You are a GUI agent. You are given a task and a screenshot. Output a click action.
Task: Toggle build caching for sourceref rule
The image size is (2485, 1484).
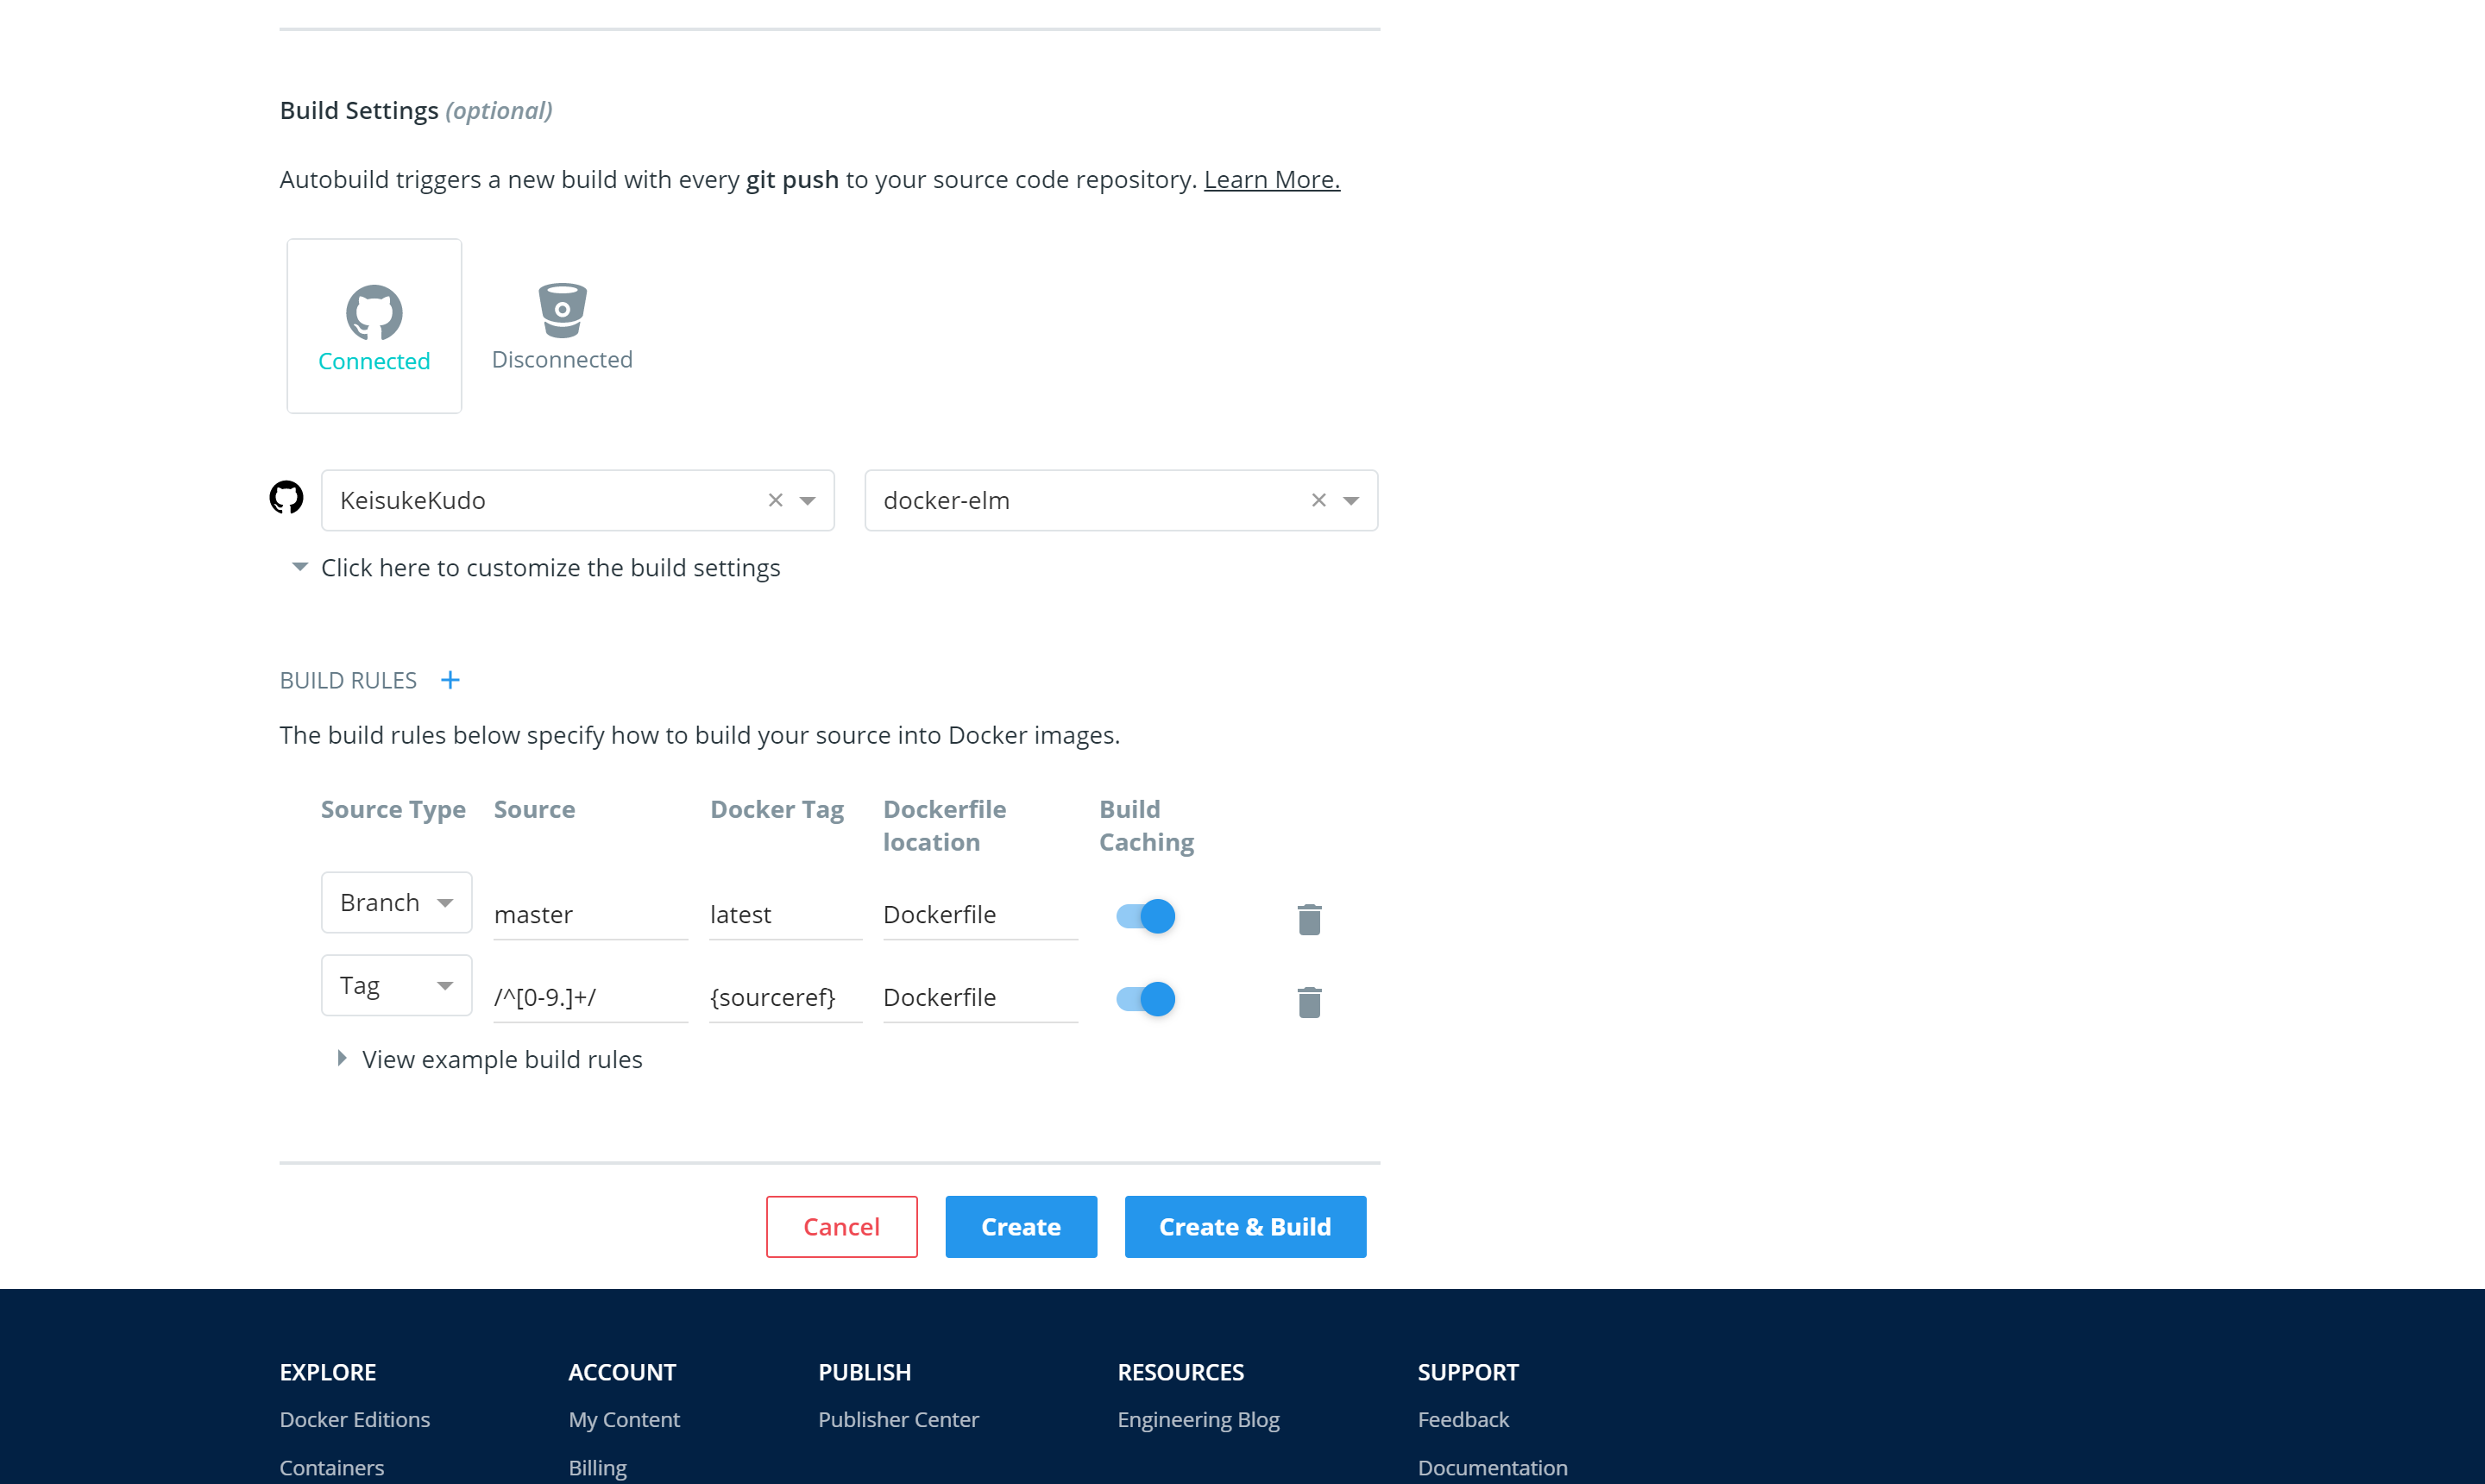pyautogui.click(x=1145, y=999)
